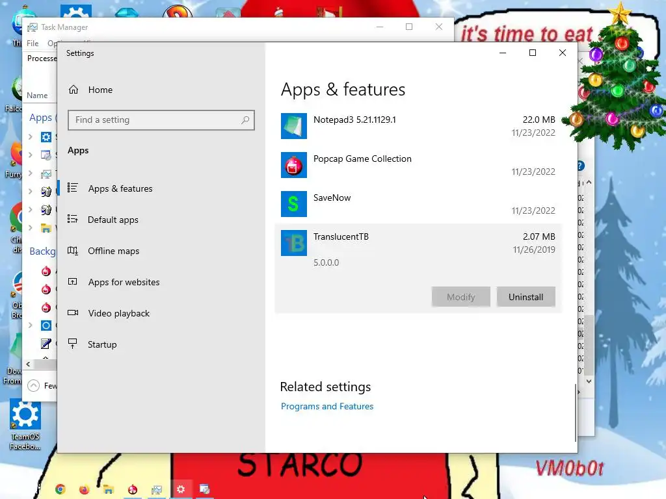The height and width of the screenshot is (499, 666).
Task: Open Apps for websites settings page
Action: click(124, 282)
